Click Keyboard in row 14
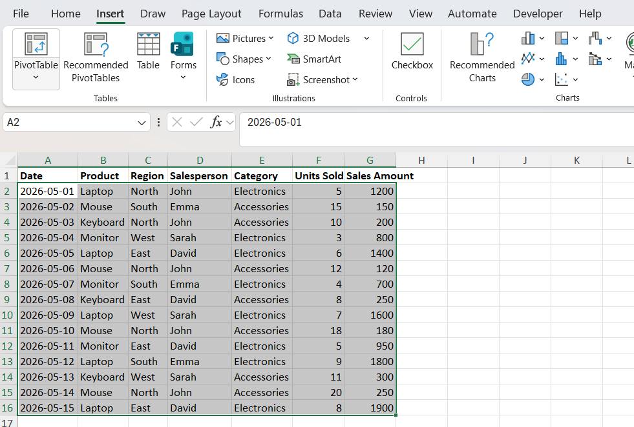Viewport: 634px width, 427px height. (103, 377)
